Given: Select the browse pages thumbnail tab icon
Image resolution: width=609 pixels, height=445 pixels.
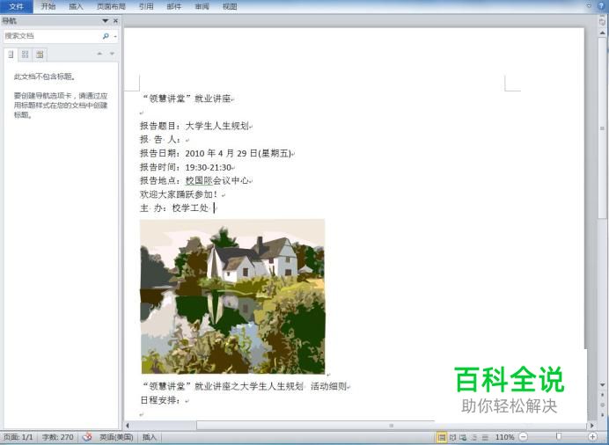Looking at the screenshot, I should [x=26, y=55].
